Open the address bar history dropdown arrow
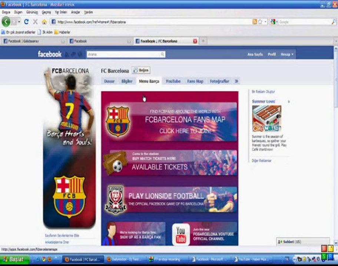This screenshot has width=338, height=266. click(x=265, y=22)
